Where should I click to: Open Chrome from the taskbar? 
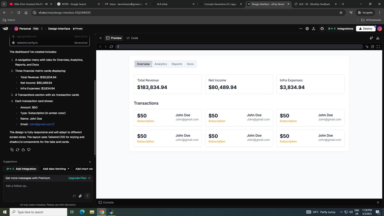(x=102, y=212)
